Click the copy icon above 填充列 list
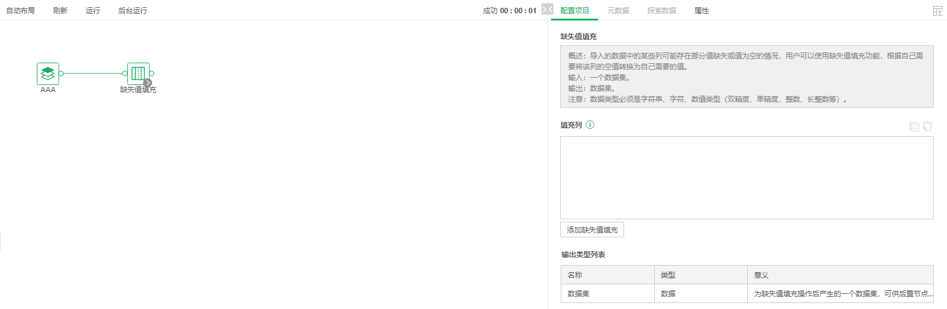 point(914,126)
